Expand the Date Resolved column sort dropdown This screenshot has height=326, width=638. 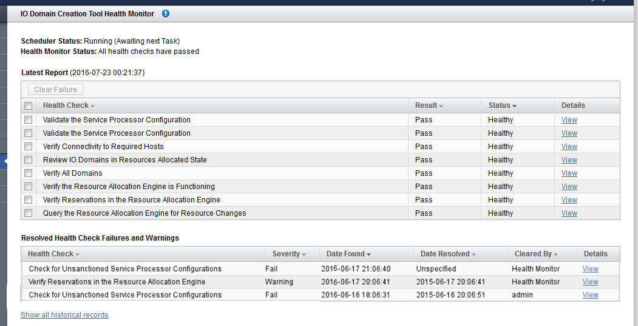(x=473, y=254)
